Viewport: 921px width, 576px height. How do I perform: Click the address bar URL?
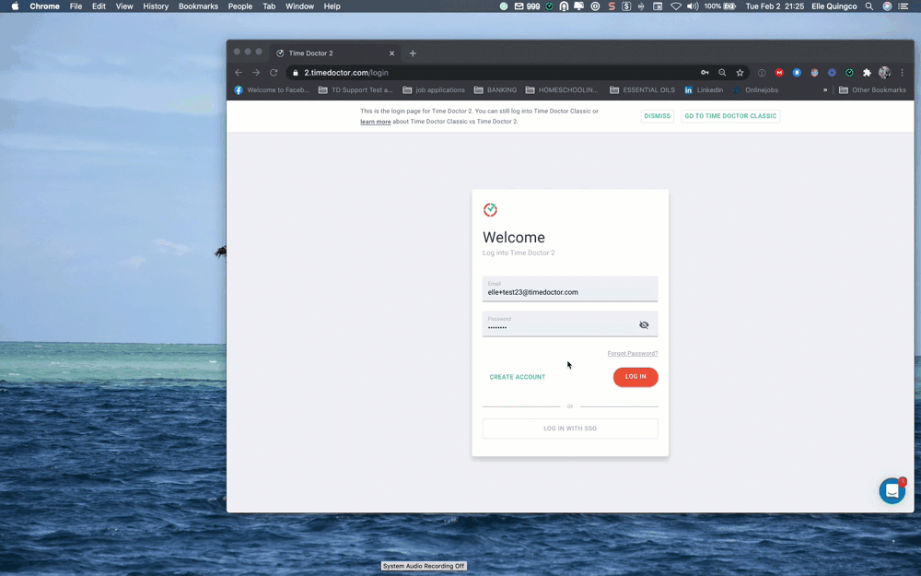point(346,72)
